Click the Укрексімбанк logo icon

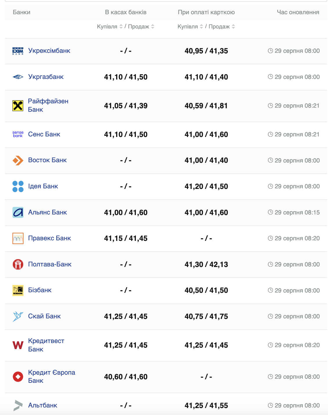[18, 51]
